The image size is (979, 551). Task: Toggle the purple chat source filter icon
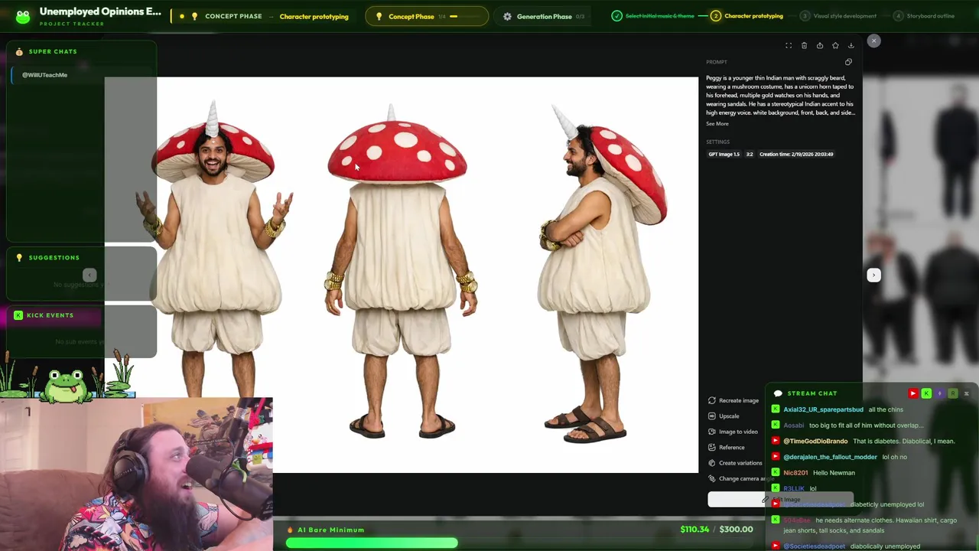coord(939,393)
